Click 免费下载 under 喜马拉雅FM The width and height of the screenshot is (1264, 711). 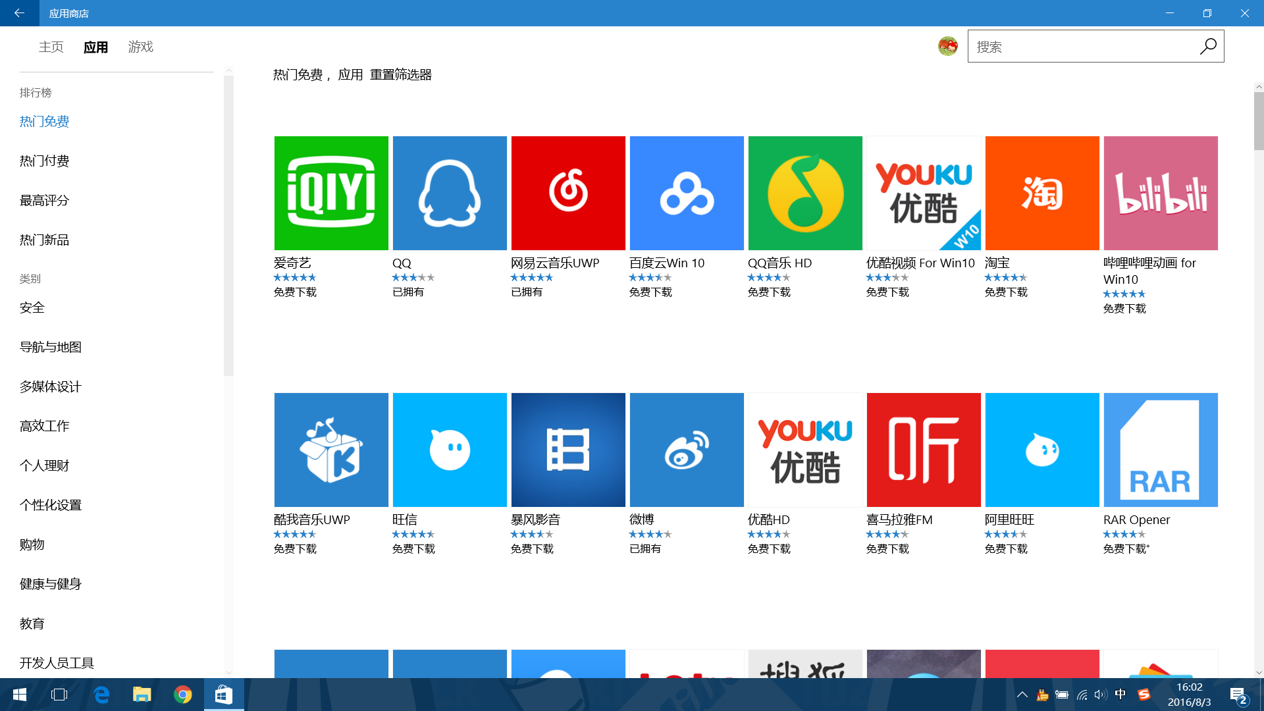[x=888, y=549]
